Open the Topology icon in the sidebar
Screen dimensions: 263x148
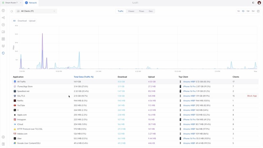[x=3, y=18]
